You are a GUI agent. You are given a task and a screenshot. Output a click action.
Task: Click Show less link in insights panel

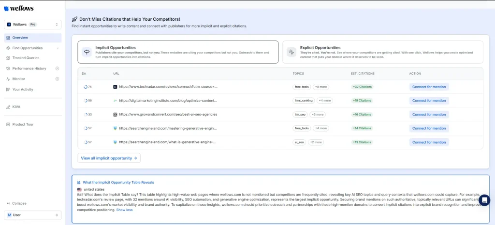pyautogui.click(x=124, y=210)
